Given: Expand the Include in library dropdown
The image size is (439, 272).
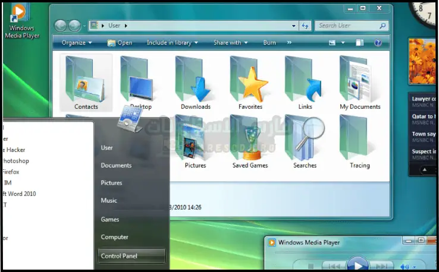Looking at the screenshot, I should 172,43.
